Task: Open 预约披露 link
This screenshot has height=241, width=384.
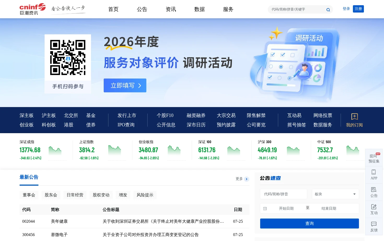Action: click(226, 125)
